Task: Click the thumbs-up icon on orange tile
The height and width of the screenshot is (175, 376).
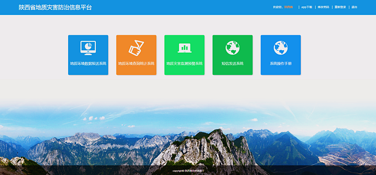Action: 136,48
